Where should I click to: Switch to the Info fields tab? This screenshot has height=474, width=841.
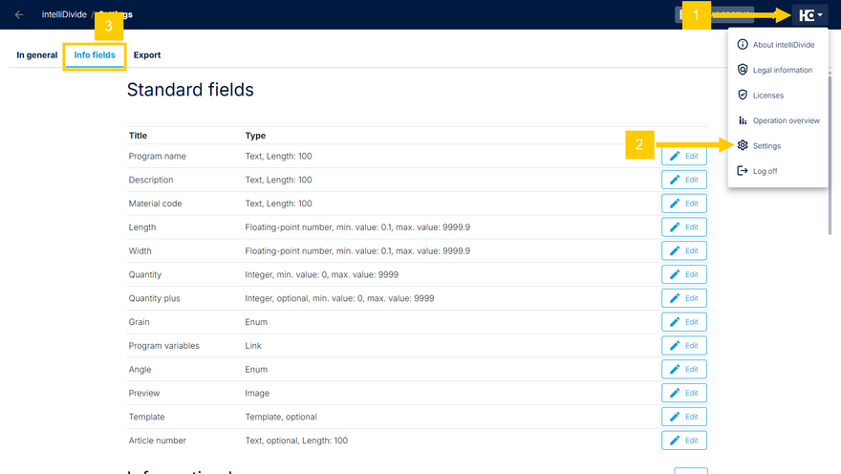95,54
